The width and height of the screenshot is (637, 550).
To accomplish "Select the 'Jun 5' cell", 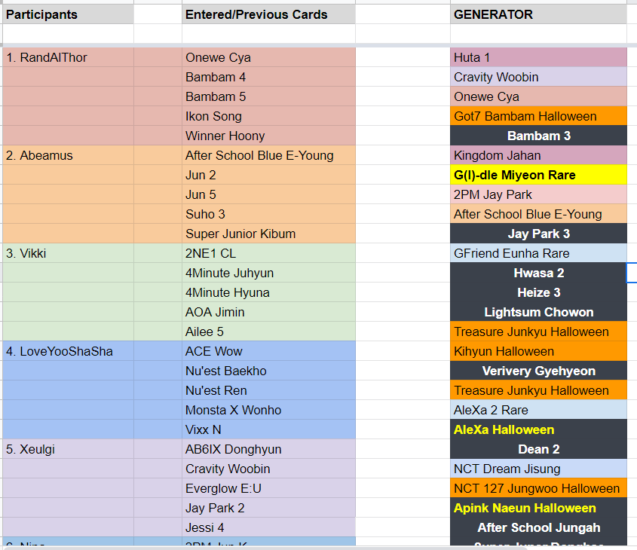I will [x=268, y=194].
